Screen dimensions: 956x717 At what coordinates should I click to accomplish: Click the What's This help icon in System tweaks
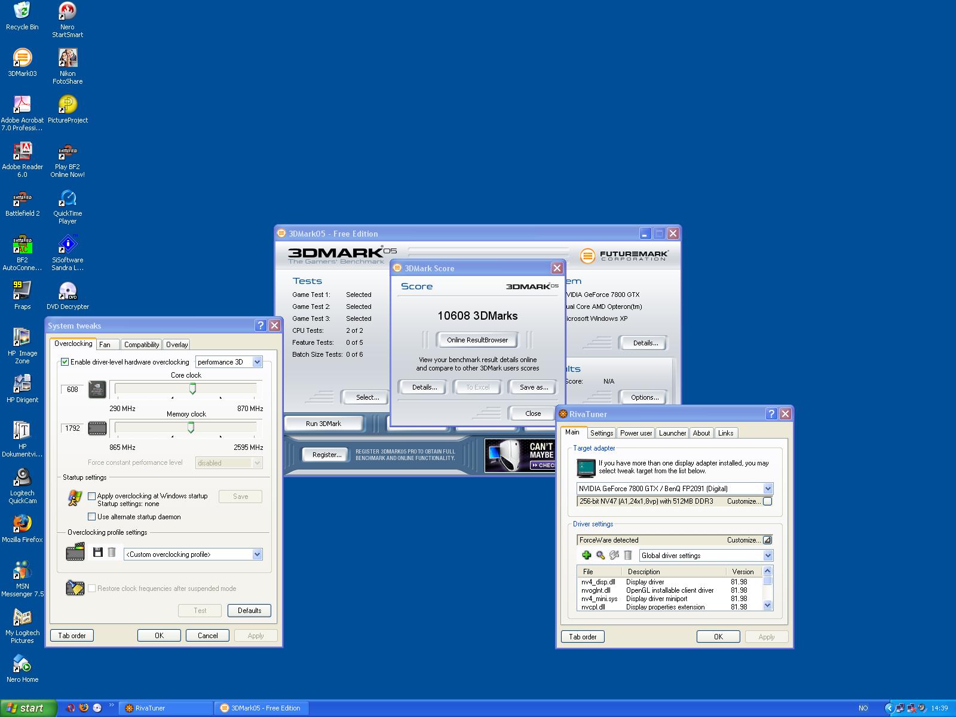(x=261, y=325)
